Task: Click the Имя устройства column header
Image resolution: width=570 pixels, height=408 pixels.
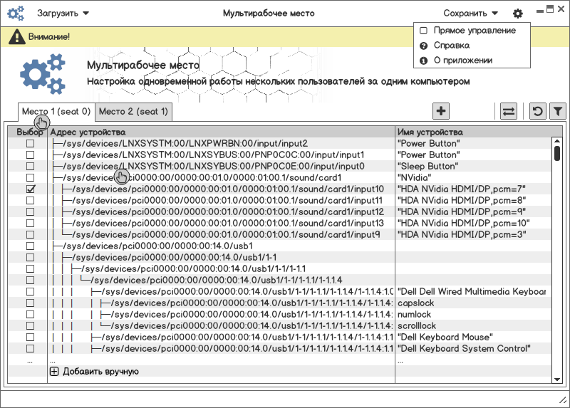Action: coord(478,132)
